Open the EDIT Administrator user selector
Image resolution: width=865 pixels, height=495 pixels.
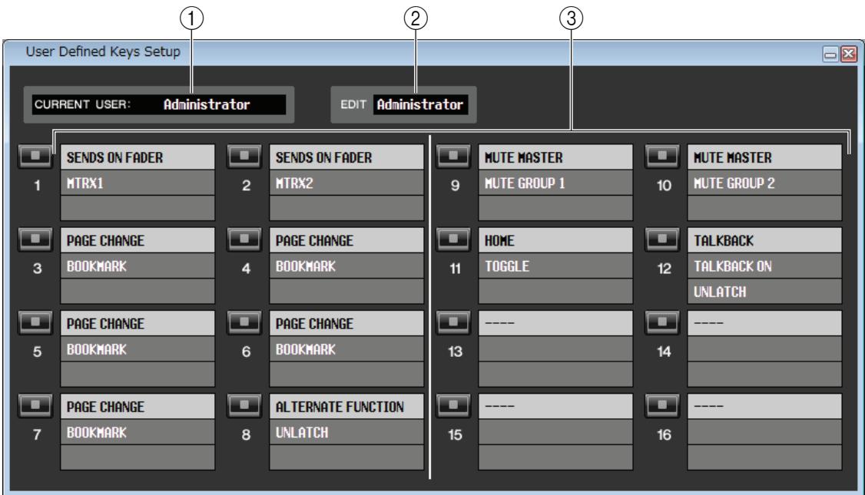coord(420,104)
